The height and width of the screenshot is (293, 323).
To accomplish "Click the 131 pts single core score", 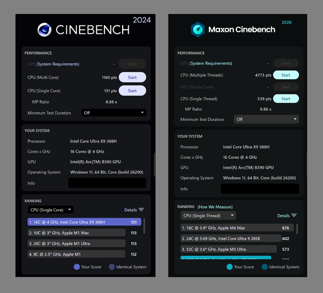I will [110, 91].
